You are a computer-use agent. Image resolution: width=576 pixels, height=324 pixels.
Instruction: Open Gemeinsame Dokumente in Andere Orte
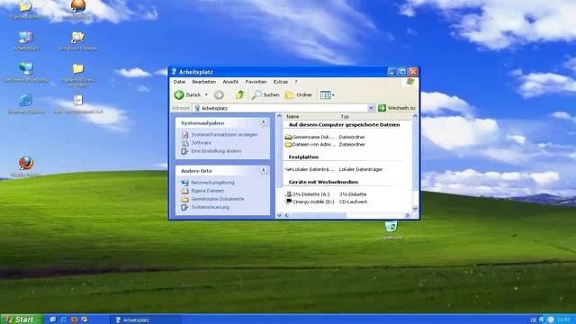[x=218, y=199]
